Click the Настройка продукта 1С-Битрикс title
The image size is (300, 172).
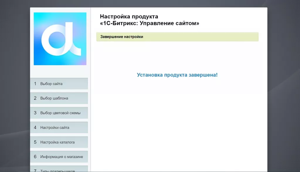coord(150,20)
